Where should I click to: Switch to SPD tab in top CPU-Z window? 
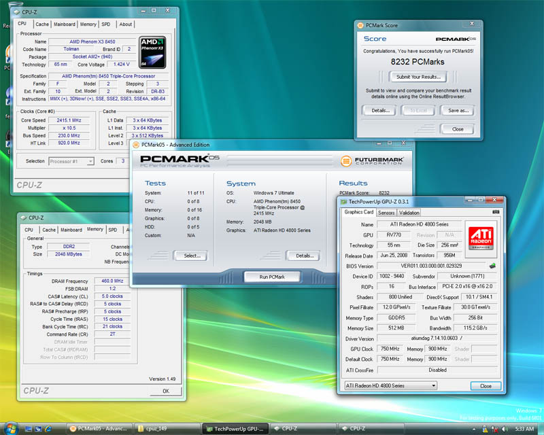click(x=106, y=24)
